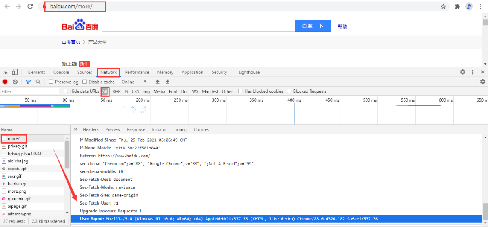Open network search magnifier

38,82
